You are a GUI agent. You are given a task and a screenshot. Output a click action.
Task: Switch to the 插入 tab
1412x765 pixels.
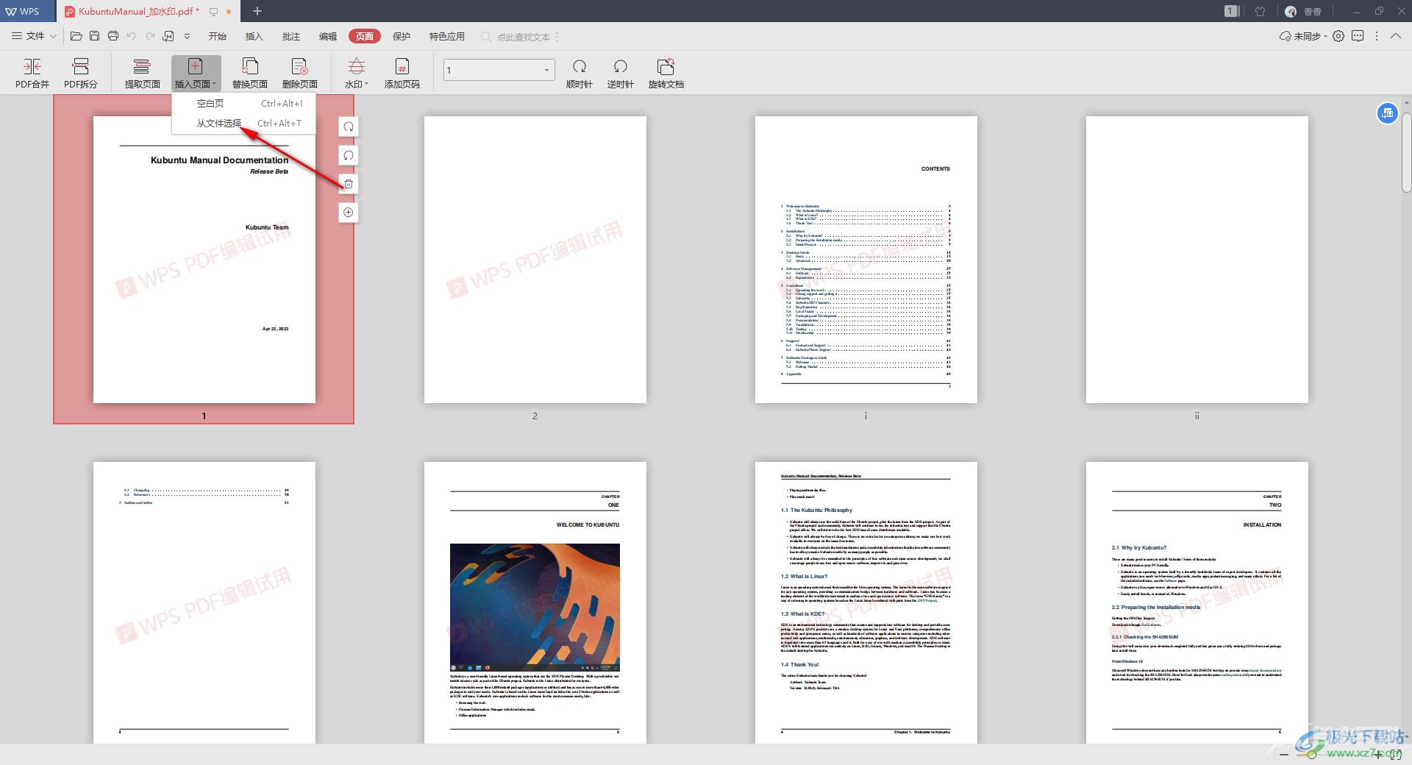(x=254, y=36)
